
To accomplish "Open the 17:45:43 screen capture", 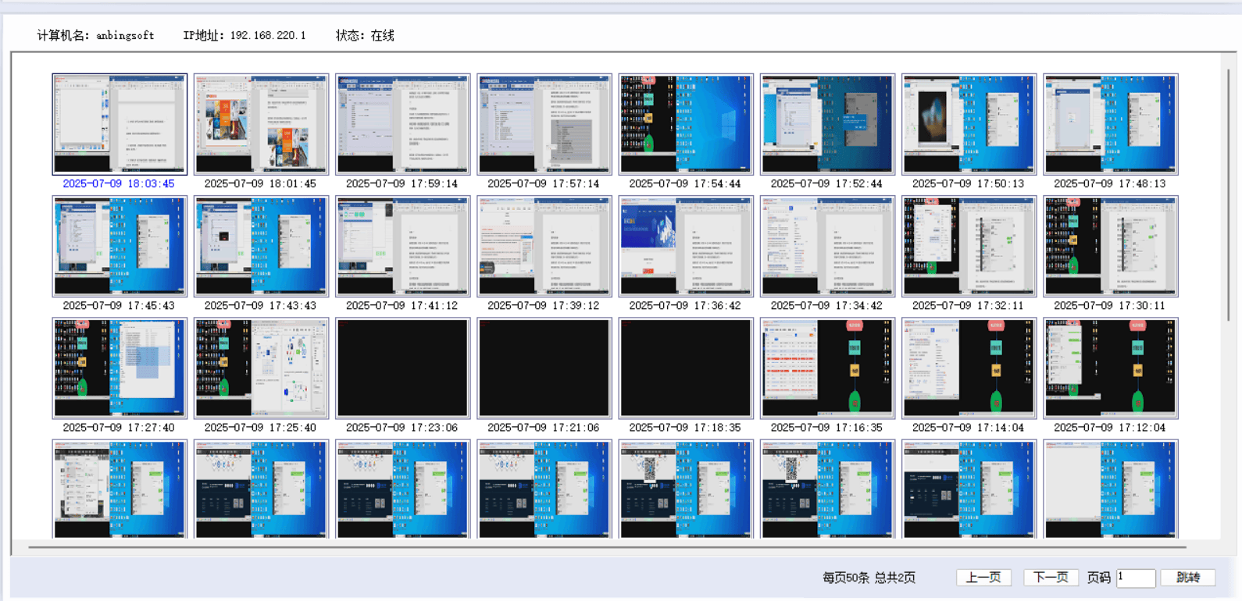I will (120, 246).
